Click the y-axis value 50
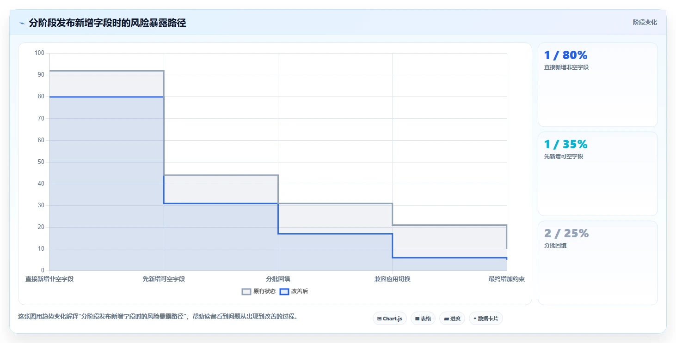This screenshot has width=676, height=343. (41, 162)
